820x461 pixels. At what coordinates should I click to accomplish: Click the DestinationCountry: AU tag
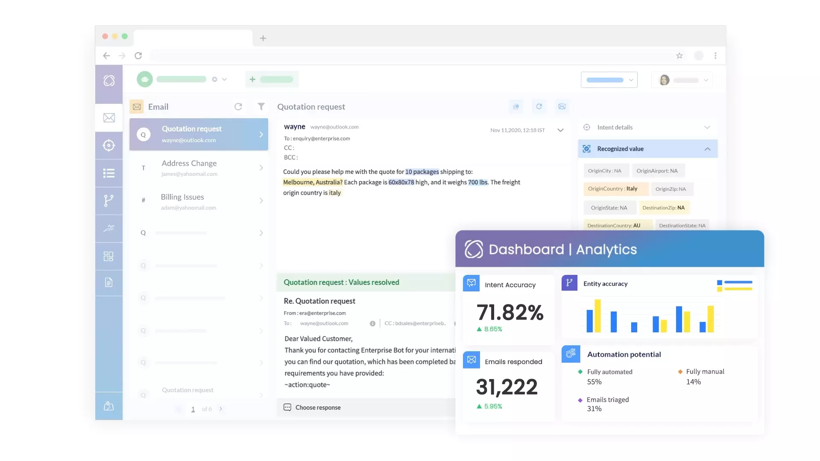618,225
